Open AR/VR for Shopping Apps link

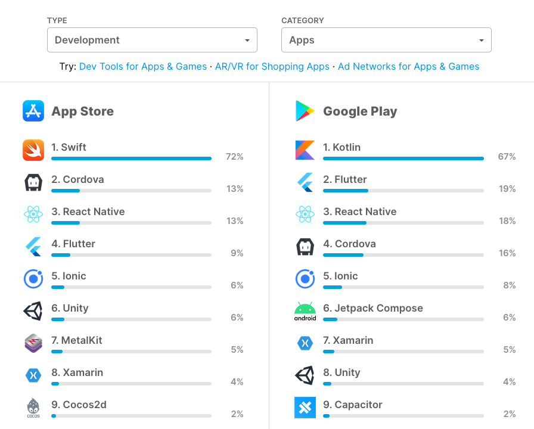[272, 66]
